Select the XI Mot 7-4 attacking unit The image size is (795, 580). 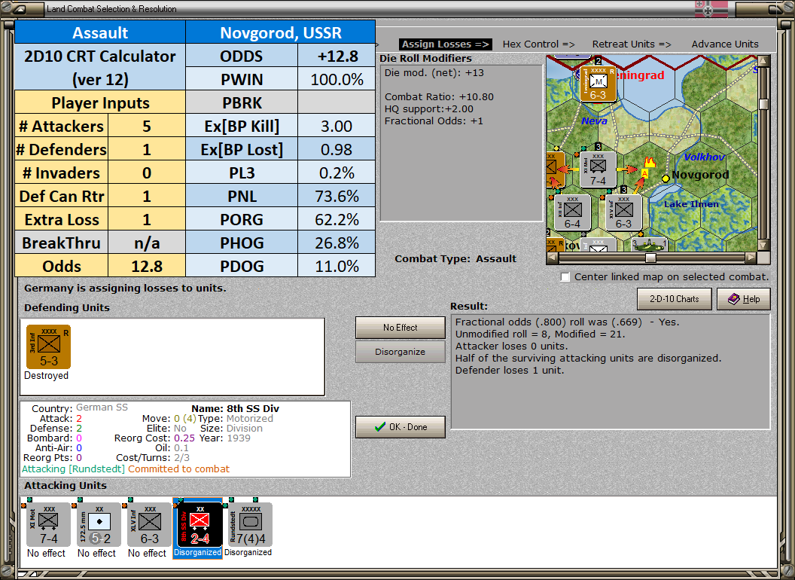[49, 525]
